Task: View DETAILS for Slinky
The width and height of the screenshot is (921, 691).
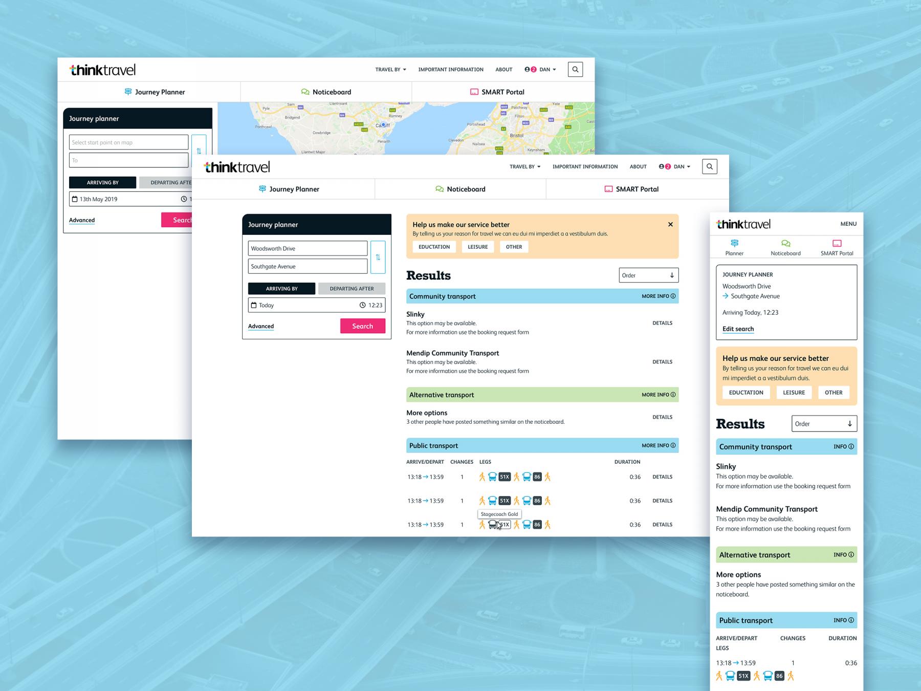Action: (x=662, y=323)
